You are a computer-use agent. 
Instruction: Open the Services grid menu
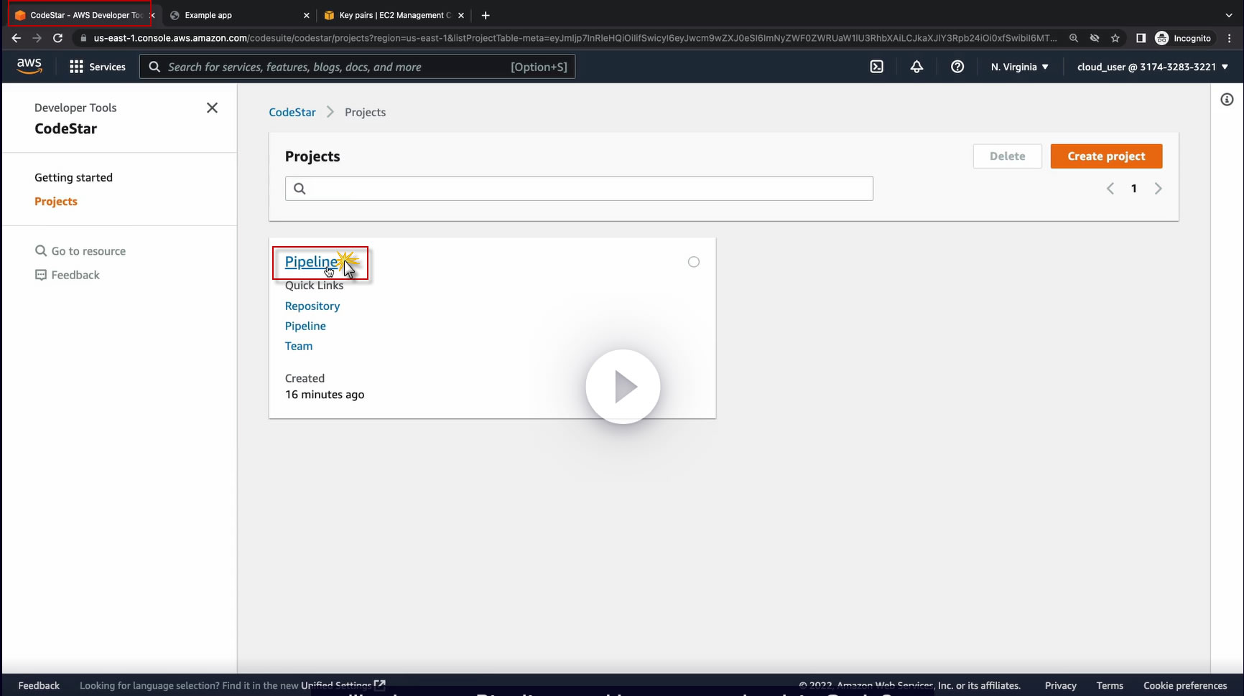[97, 67]
